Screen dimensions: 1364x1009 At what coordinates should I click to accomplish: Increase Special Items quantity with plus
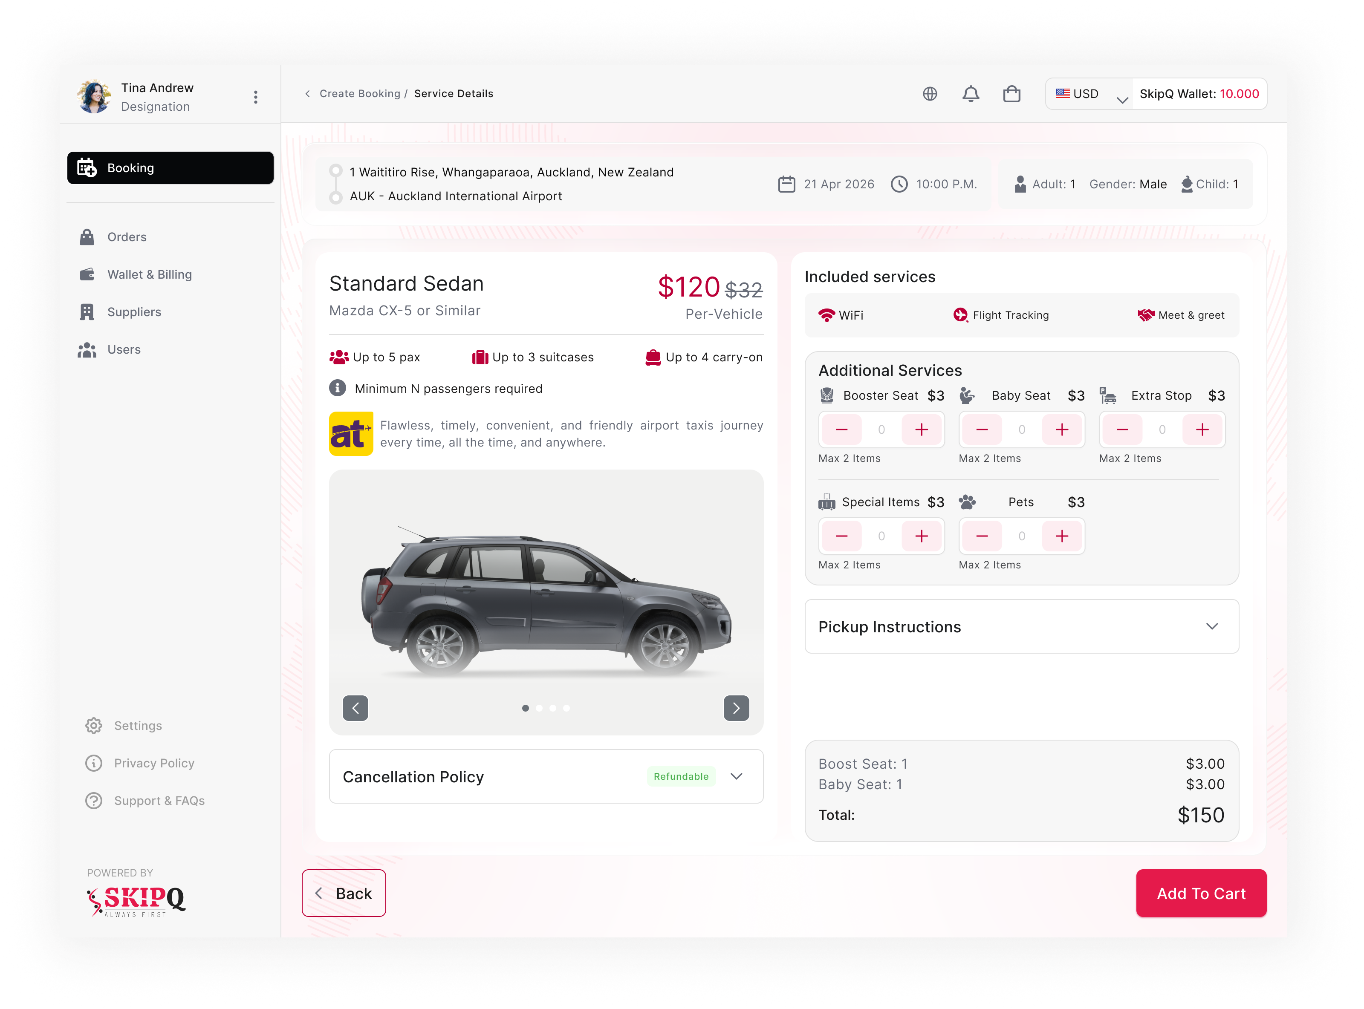(x=921, y=536)
